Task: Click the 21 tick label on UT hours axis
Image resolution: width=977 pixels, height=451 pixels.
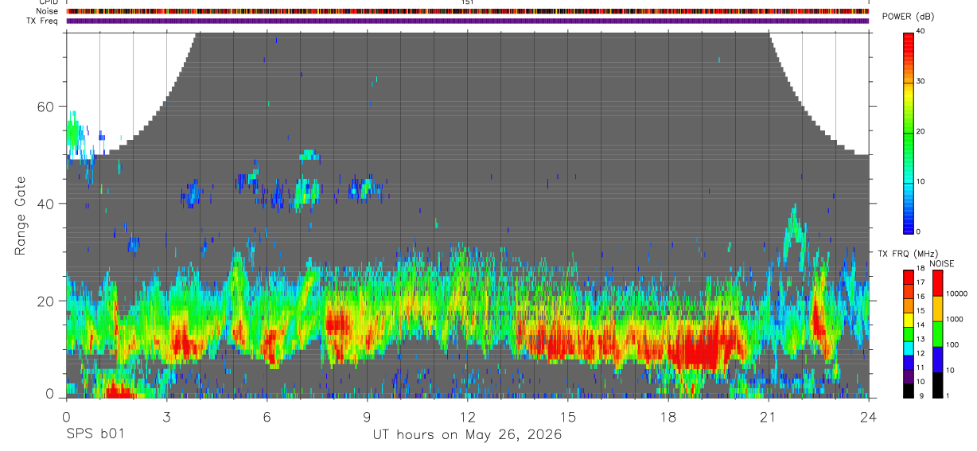Action: [769, 415]
